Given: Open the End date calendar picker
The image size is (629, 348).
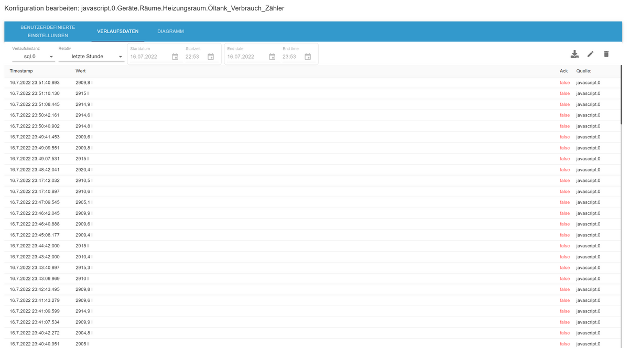Looking at the screenshot, I should (272, 57).
